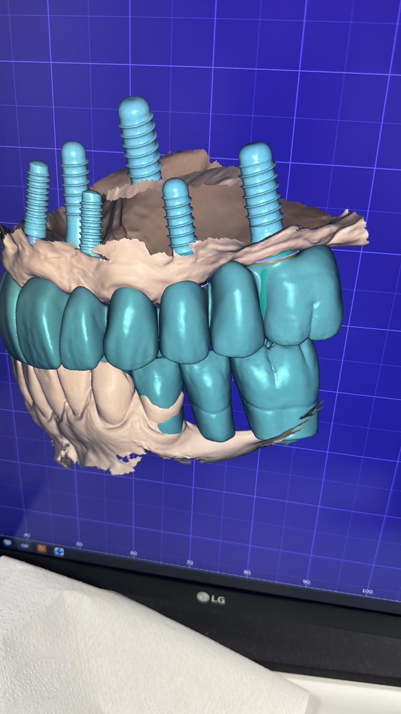The height and width of the screenshot is (714, 401).
Task: Click the gray taskbar icon beside the orange one
Action: click(x=25, y=545)
